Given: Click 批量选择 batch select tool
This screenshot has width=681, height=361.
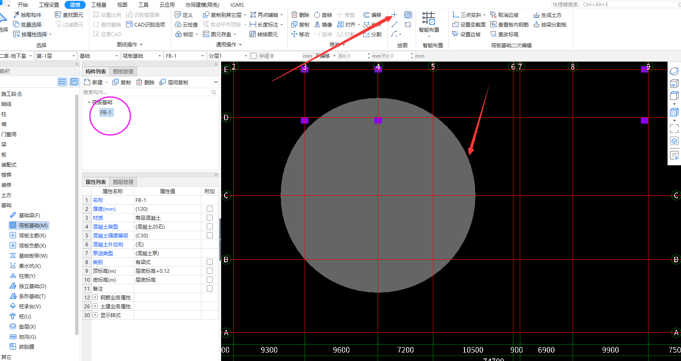Looking at the screenshot, I should tap(27, 24).
